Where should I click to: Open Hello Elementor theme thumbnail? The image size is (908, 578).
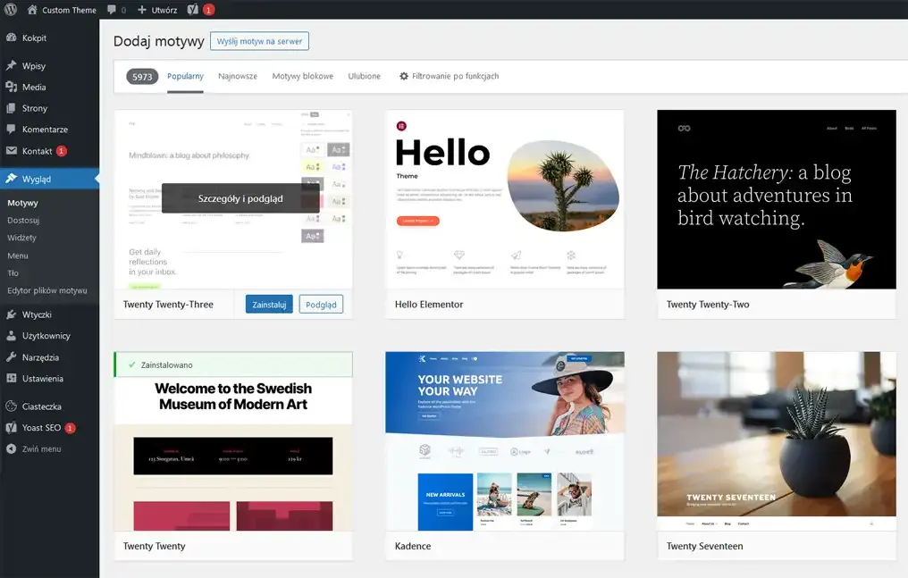(x=504, y=199)
